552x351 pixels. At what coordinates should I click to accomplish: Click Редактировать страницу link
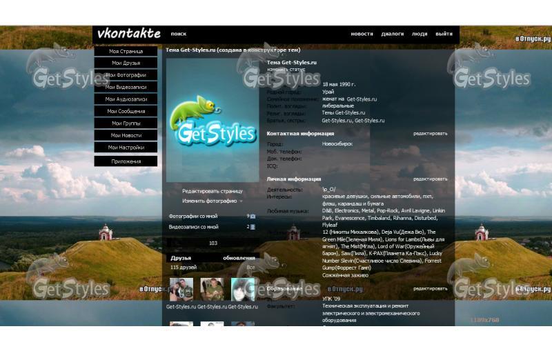coord(213,191)
